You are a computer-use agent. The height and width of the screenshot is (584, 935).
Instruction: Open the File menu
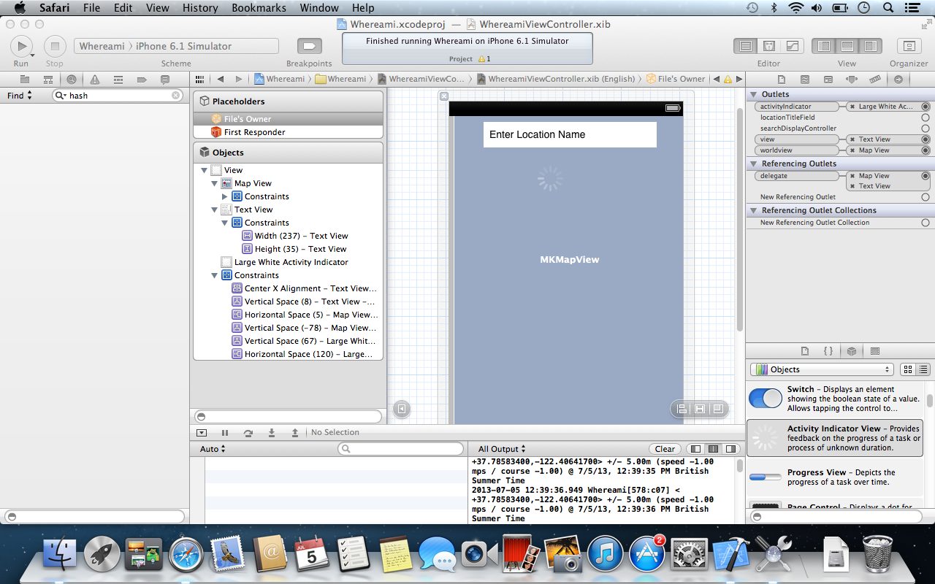point(91,8)
